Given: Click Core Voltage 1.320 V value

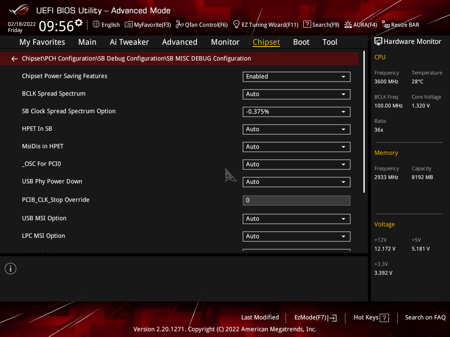Looking at the screenshot, I should point(421,106).
